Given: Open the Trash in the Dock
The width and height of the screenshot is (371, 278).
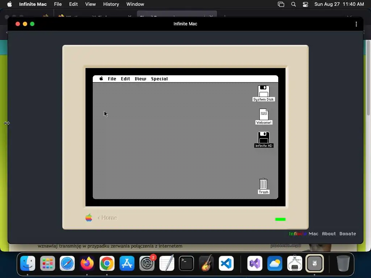Looking at the screenshot, I should [x=343, y=263].
